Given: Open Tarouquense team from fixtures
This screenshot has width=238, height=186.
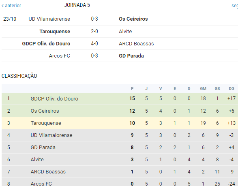Looking at the screenshot, I should pyautogui.click(x=55, y=32).
